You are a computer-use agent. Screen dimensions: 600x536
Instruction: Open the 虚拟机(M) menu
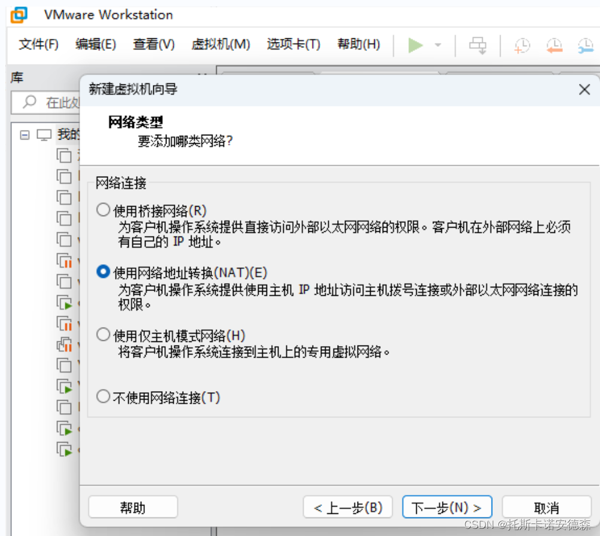[220, 44]
